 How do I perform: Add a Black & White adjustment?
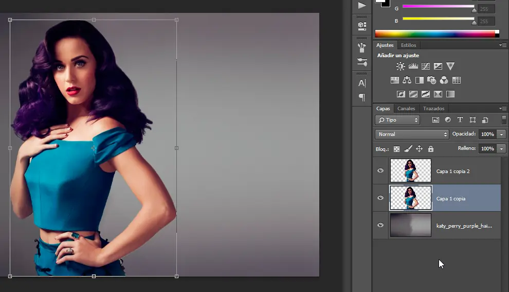click(x=420, y=80)
